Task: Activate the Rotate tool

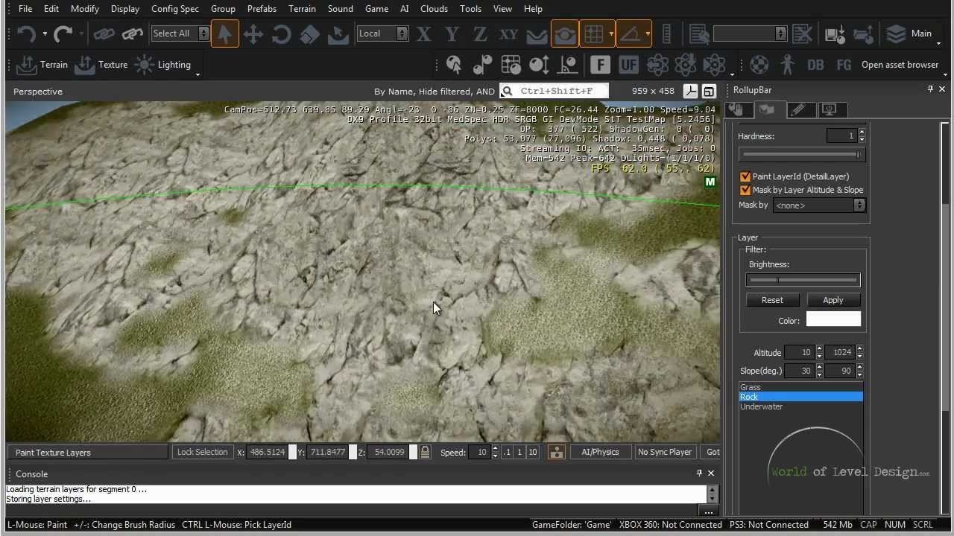Action: (x=282, y=33)
